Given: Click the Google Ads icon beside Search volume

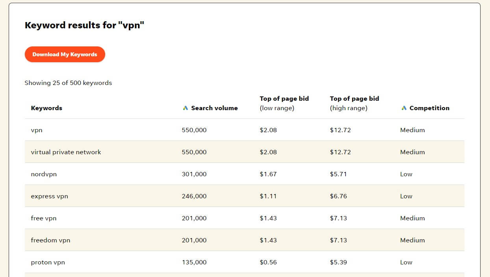Looking at the screenshot, I should (186, 108).
